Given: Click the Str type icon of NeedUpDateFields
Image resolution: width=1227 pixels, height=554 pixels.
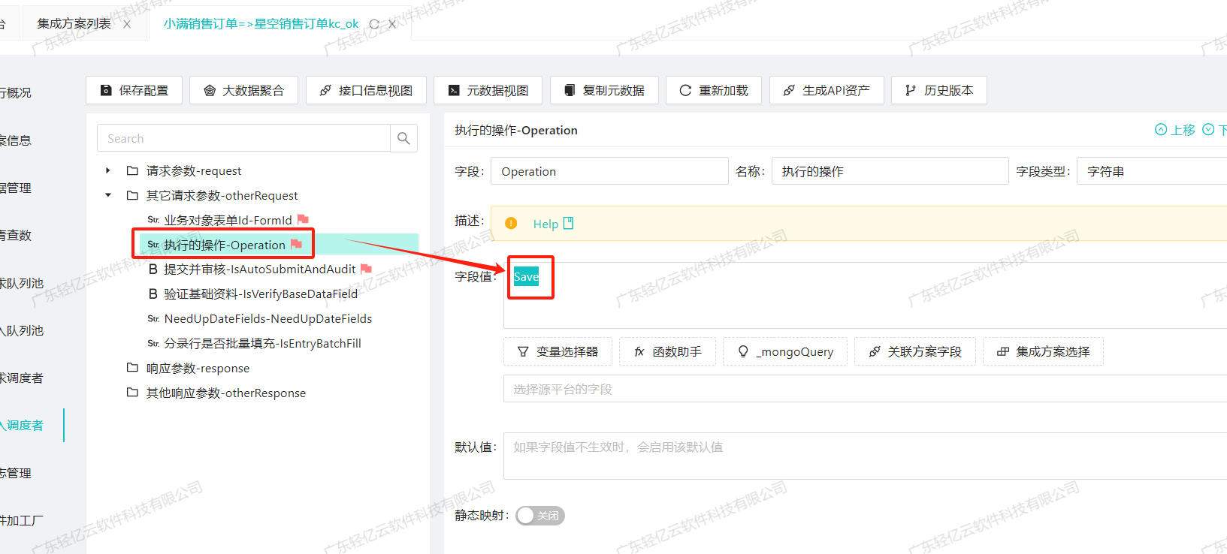Looking at the screenshot, I should (153, 318).
